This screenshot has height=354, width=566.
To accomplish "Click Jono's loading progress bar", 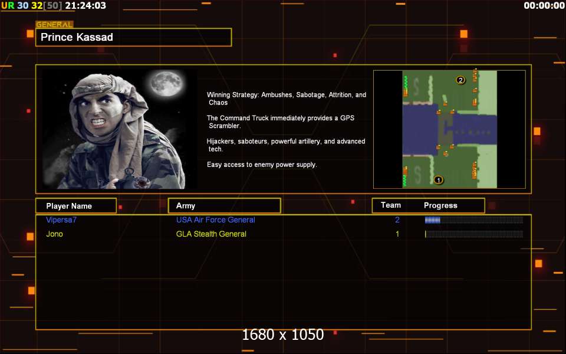I will point(474,234).
